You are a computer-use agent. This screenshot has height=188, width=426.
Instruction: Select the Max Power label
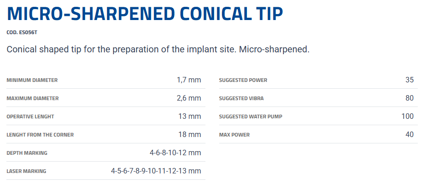234,135
